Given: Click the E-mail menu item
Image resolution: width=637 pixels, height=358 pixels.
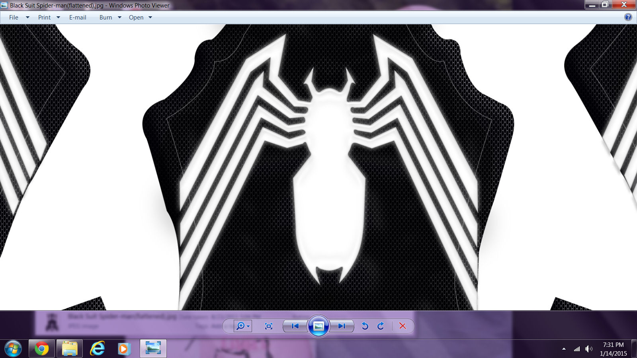Looking at the screenshot, I should (78, 18).
